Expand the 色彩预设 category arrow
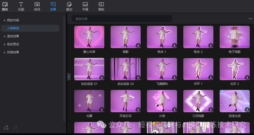 pos(5,44)
